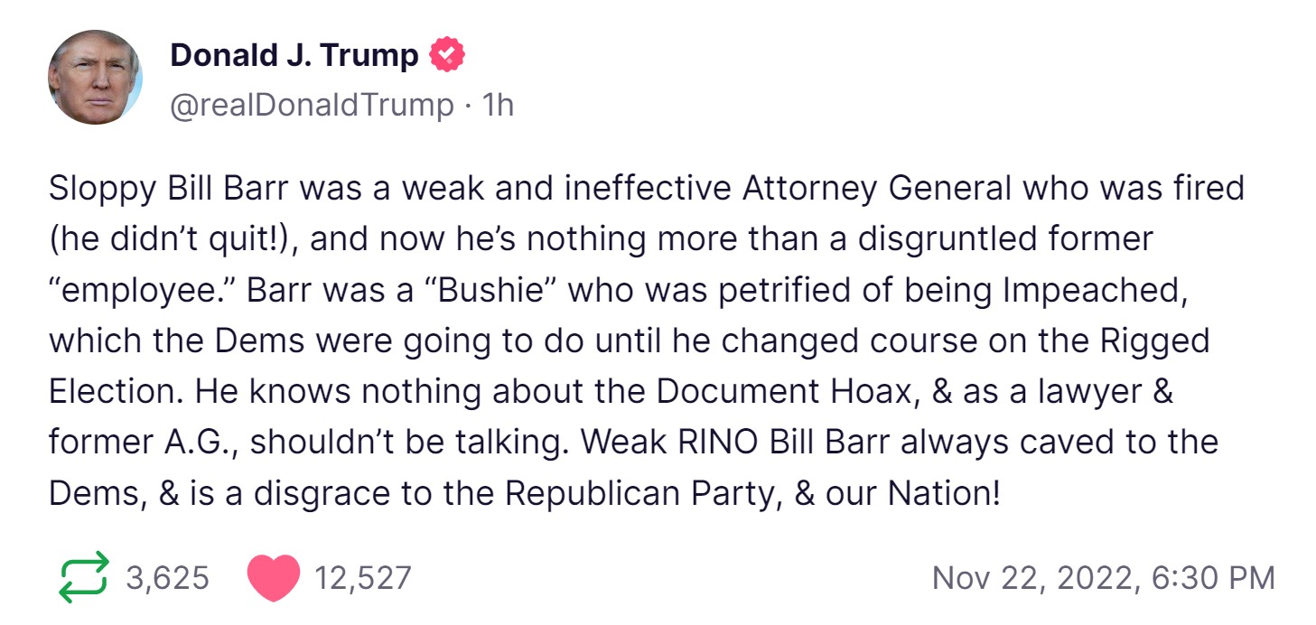Open the profile picture avatar
Screen dimensions: 1316x625
coord(95,78)
